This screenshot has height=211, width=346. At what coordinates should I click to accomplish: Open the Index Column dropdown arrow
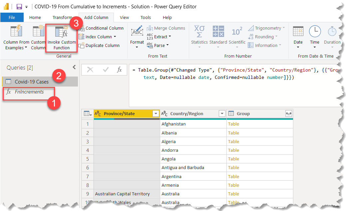[x=115, y=37]
